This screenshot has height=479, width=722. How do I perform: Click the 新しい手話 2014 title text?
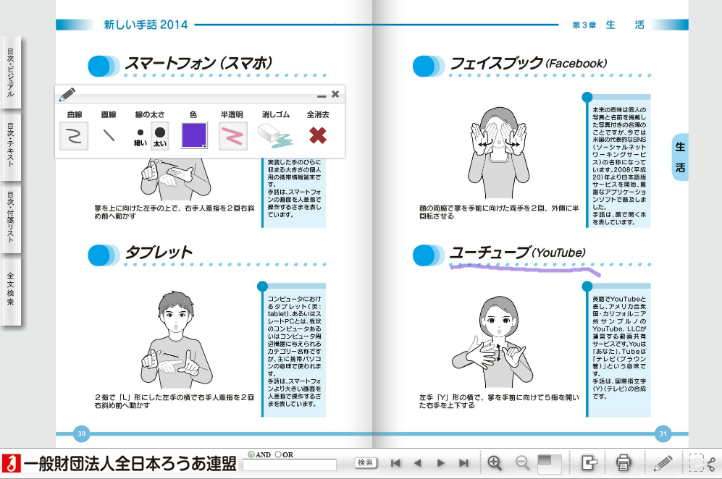[x=146, y=25]
